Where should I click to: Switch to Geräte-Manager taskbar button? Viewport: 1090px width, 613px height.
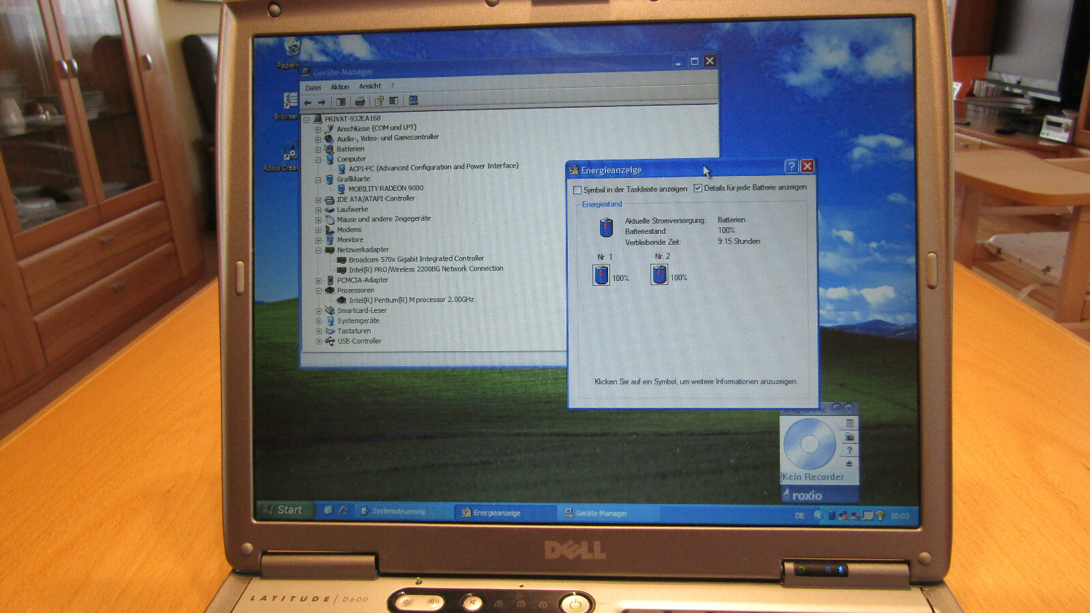click(608, 513)
